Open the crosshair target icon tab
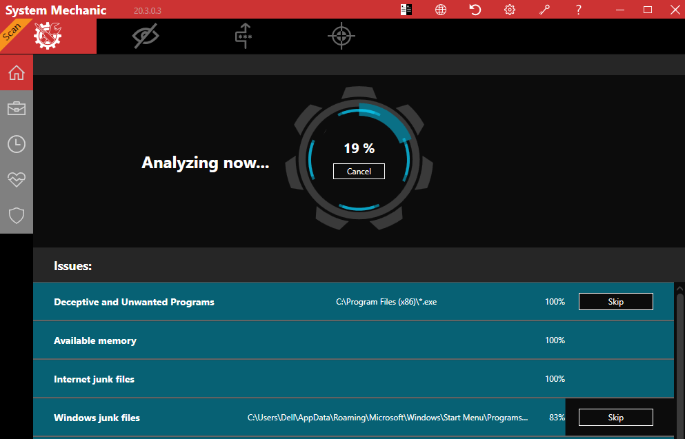This screenshot has width=685, height=439. pyautogui.click(x=340, y=36)
